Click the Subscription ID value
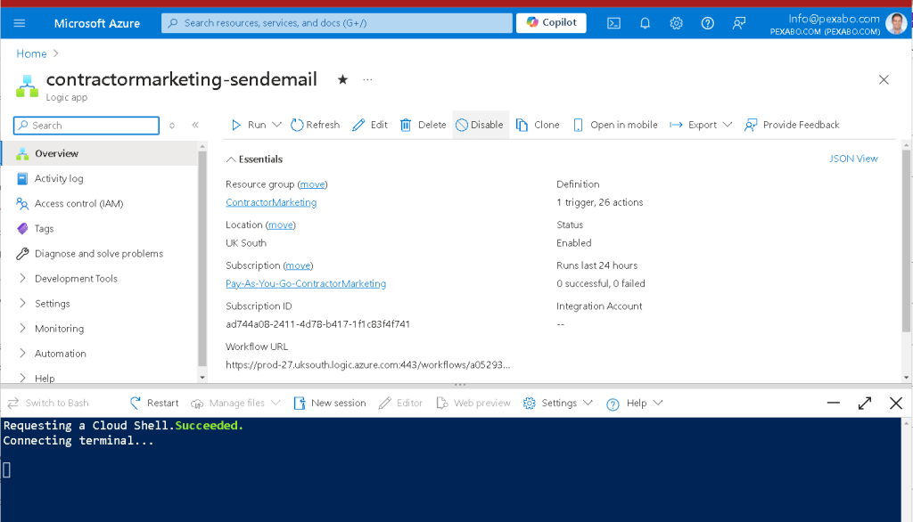Image resolution: width=913 pixels, height=522 pixels. [318, 324]
